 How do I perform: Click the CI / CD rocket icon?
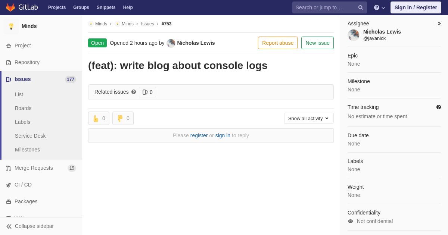(9, 185)
